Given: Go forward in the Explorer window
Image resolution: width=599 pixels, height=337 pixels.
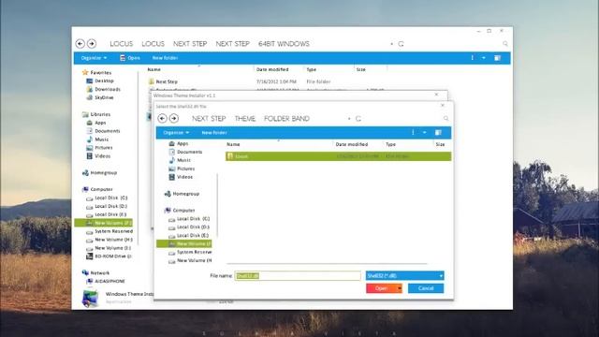Looking at the screenshot, I should (x=92, y=44).
